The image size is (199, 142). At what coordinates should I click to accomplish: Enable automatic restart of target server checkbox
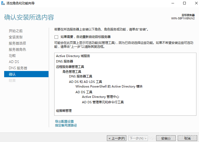point(56,37)
